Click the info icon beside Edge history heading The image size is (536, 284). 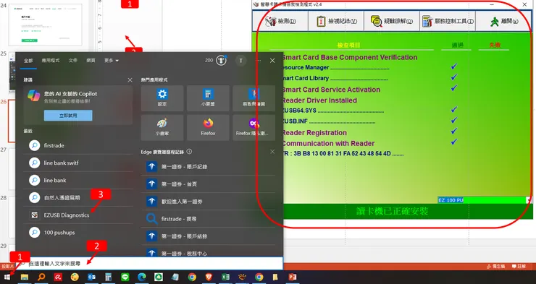point(189,152)
